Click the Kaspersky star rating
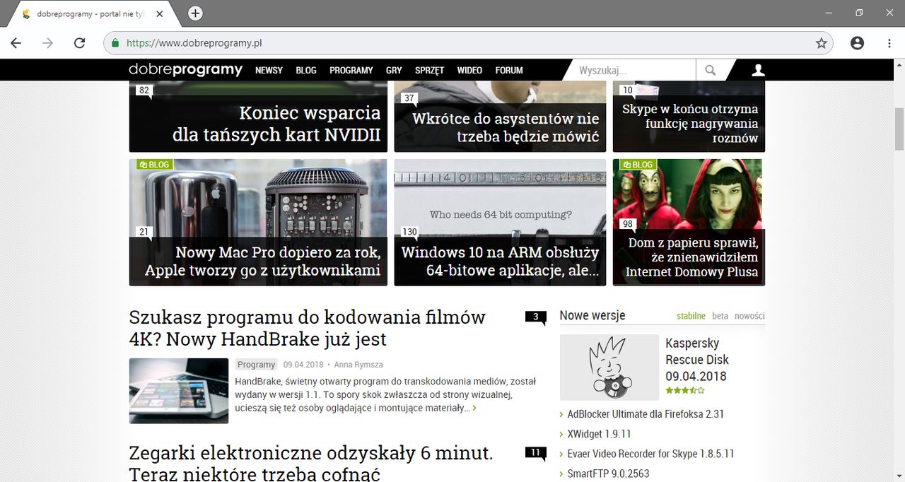The height and width of the screenshot is (482, 905). coord(685,390)
